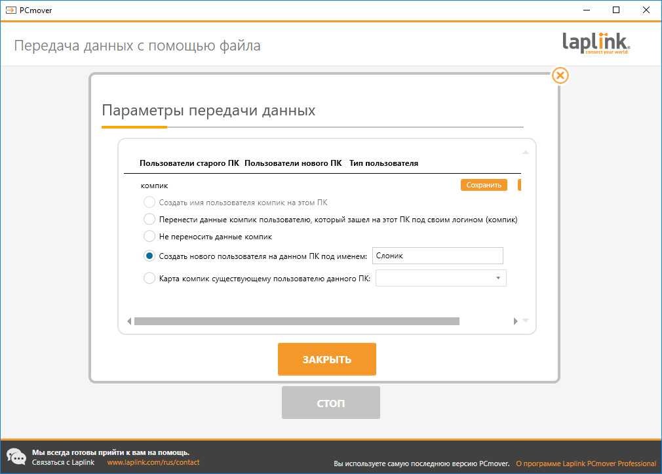662x474 pixels.
Task: Select "Перенести данные компик пользователю" radio button
Action: (x=149, y=219)
